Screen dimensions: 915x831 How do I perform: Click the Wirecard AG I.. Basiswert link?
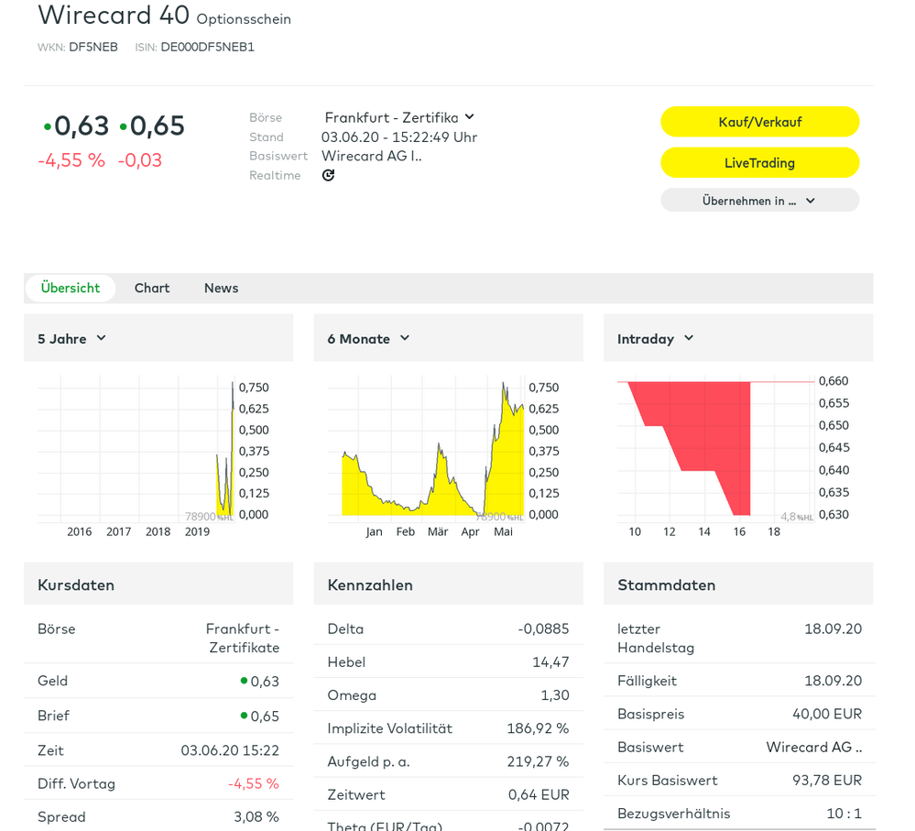click(x=371, y=156)
